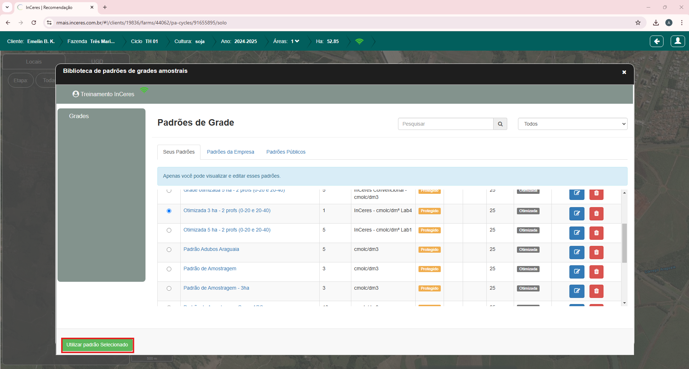Edit the Padrão de Amostragem - 3ha row
689x369 pixels.
[x=577, y=291]
